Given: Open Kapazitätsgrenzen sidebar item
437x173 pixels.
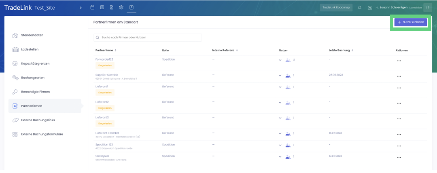Looking at the screenshot, I should click(x=35, y=63).
